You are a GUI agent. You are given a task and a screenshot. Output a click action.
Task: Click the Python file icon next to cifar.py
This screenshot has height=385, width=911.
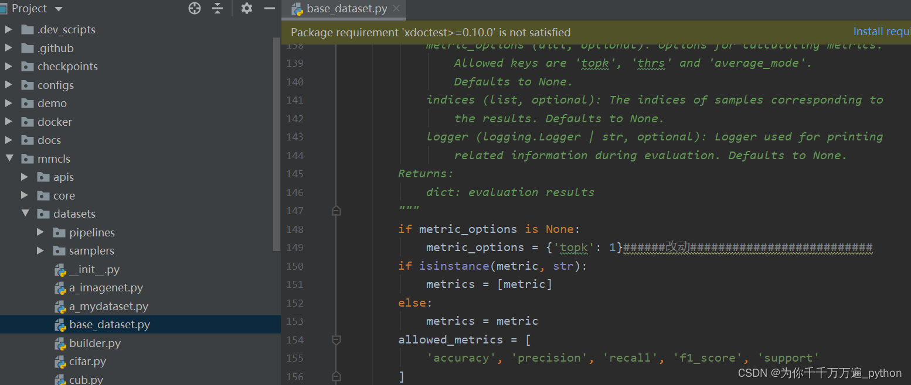pyautogui.click(x=60, y=361)
